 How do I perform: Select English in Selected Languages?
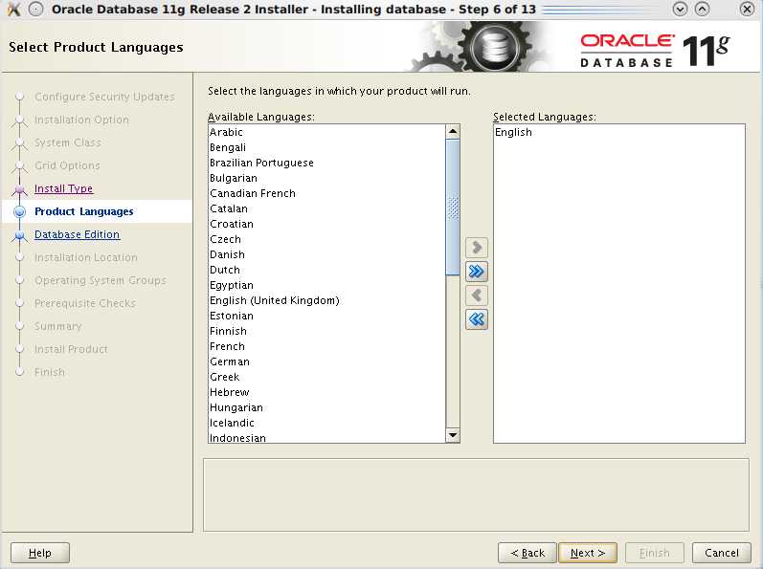[x=619, y=132]
